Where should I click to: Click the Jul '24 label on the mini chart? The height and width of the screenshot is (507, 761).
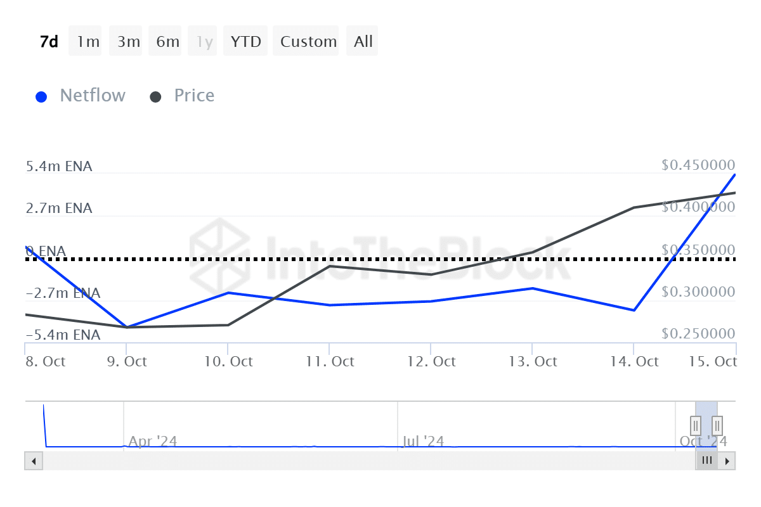[422, 440]
